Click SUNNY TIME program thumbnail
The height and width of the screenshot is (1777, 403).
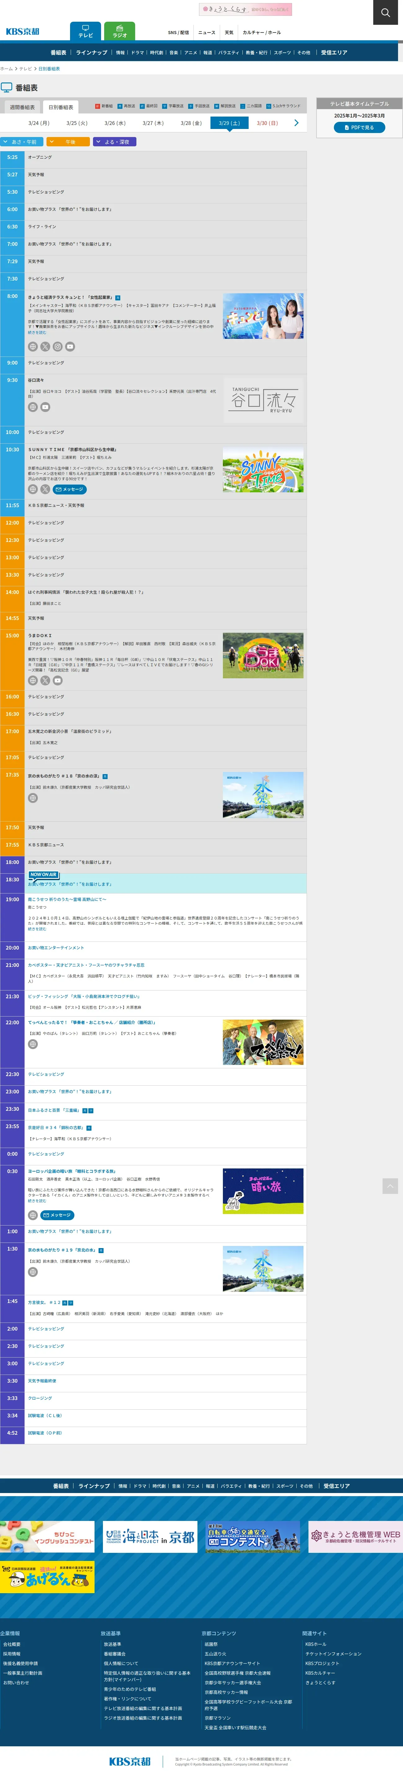click(x=263, y=469)
